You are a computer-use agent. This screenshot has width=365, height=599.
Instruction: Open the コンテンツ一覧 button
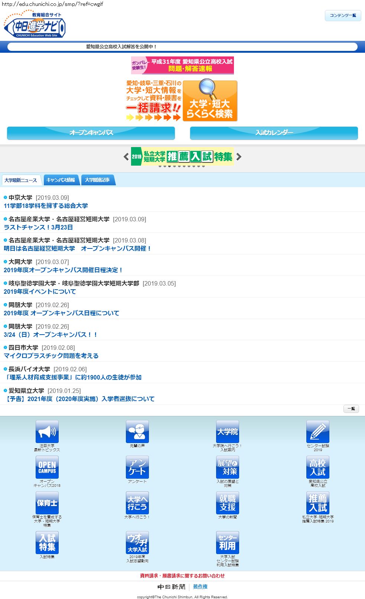coord(343,16)
